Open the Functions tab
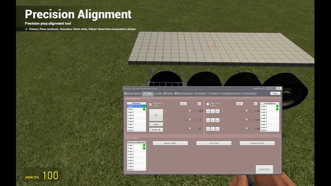This screenshot has width=331, height=186. point(200,94)
